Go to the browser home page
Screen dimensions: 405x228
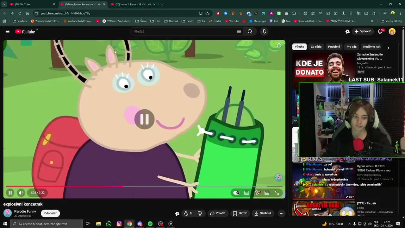tap(28, 13)
